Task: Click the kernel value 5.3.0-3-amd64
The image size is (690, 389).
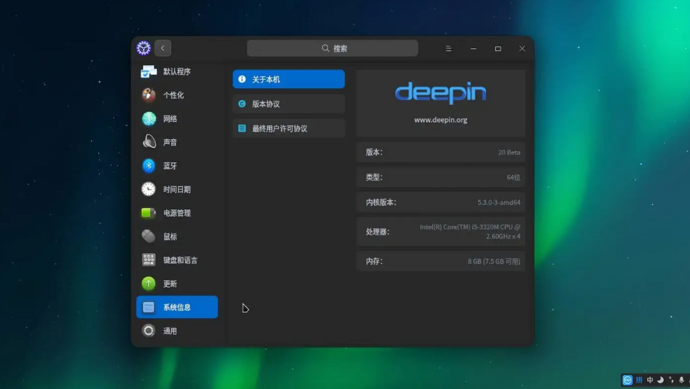Action: [499, 202]
